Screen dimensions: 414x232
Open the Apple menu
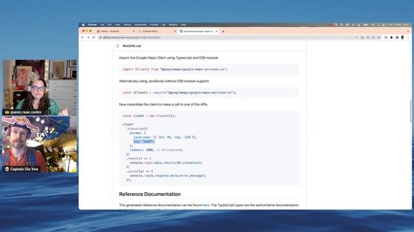83,24
